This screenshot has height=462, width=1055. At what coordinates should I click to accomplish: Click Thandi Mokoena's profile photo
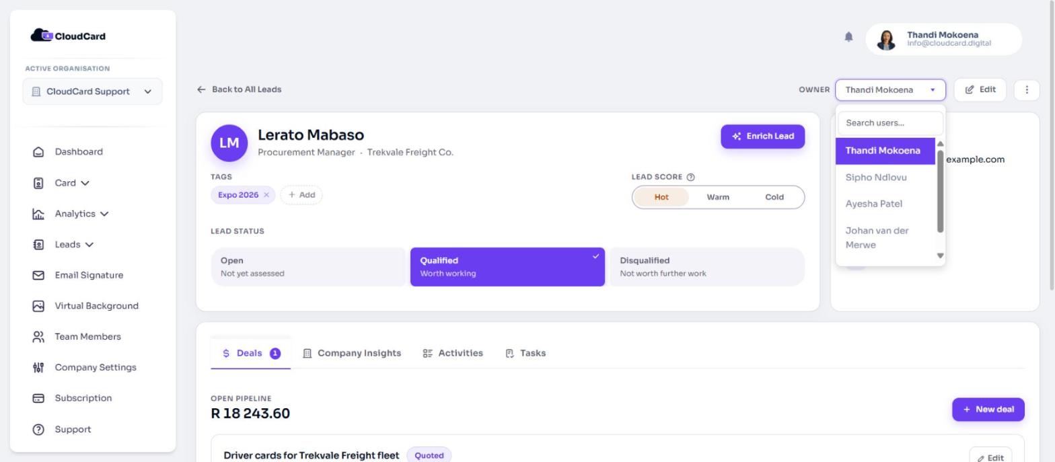(886, 40)
